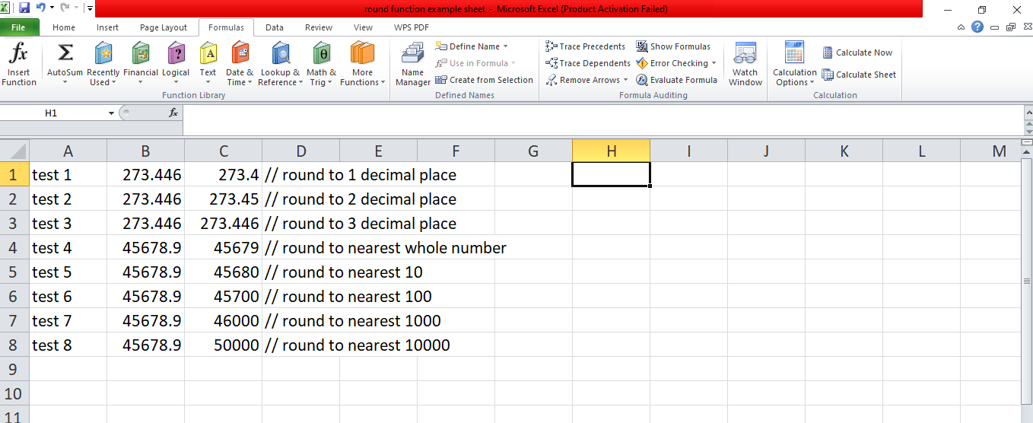Select cell C5 with value 45680
Image resolution: width=1033 pixels, height=423 pixels.
(223, 272)
